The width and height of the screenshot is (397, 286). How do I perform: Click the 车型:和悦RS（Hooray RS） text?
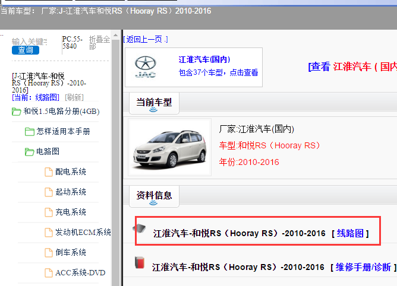pyautogui.click(x=269, y=145)
